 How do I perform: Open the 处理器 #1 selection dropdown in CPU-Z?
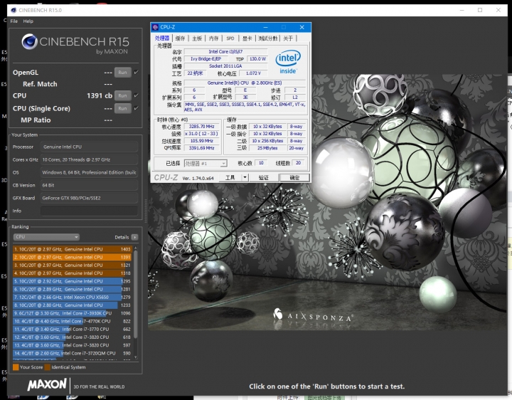coord(206,164)
